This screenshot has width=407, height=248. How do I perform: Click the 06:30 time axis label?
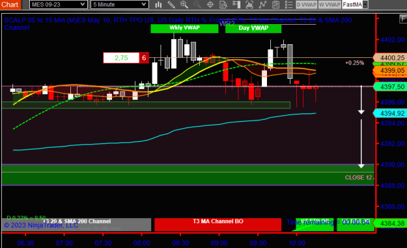coord(25,243)
